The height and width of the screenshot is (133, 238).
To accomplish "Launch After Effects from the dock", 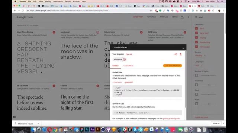I will (x=92, y=130).
